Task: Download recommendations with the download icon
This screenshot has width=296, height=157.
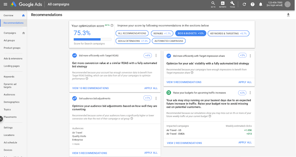Action: [288, 15]
